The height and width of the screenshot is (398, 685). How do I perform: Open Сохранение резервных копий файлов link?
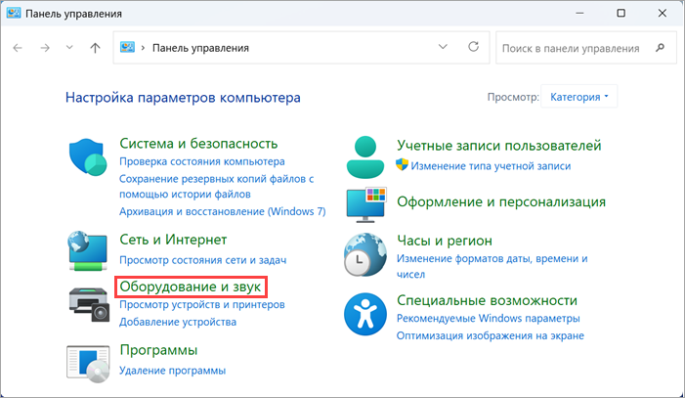point(217,187)
